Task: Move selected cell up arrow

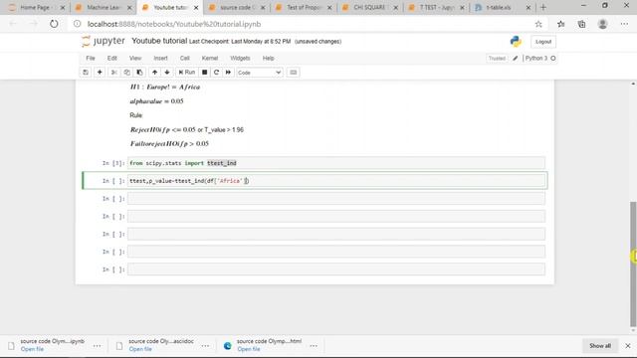Action: click(155, 73)
